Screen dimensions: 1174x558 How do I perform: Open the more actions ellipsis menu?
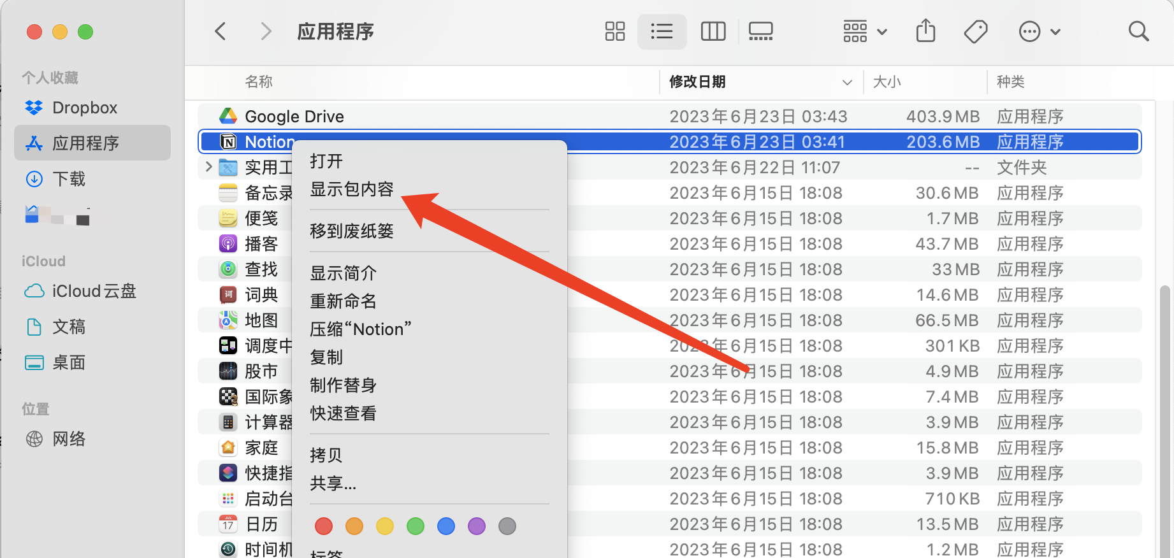coord(1039,31)
